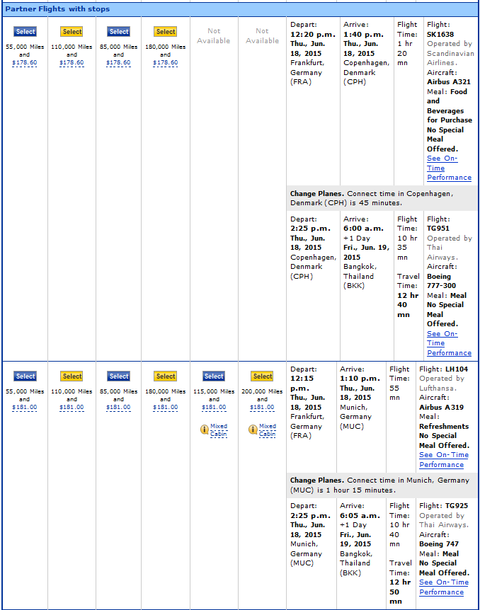This screenshot has height=610, width=480.
Task: Open $181.00 tax details under 200,000 Miles
Action: point(262,408)
